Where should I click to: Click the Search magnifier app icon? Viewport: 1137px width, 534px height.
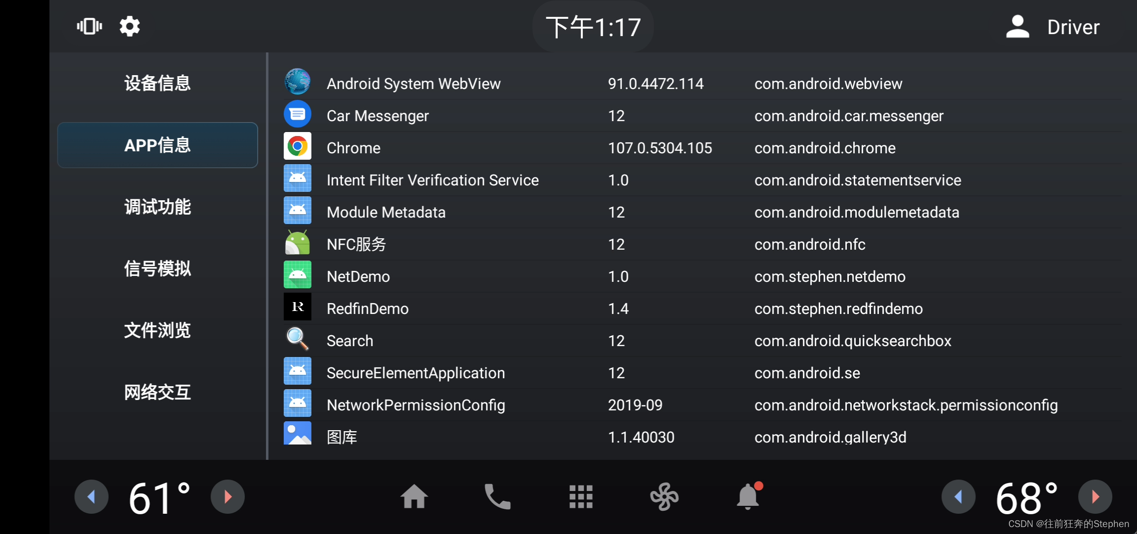[x=298, y=339]
